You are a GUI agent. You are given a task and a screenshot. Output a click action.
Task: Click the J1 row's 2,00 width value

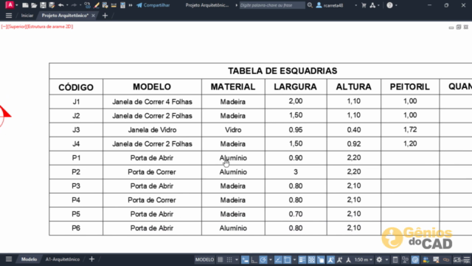point(296,101)
